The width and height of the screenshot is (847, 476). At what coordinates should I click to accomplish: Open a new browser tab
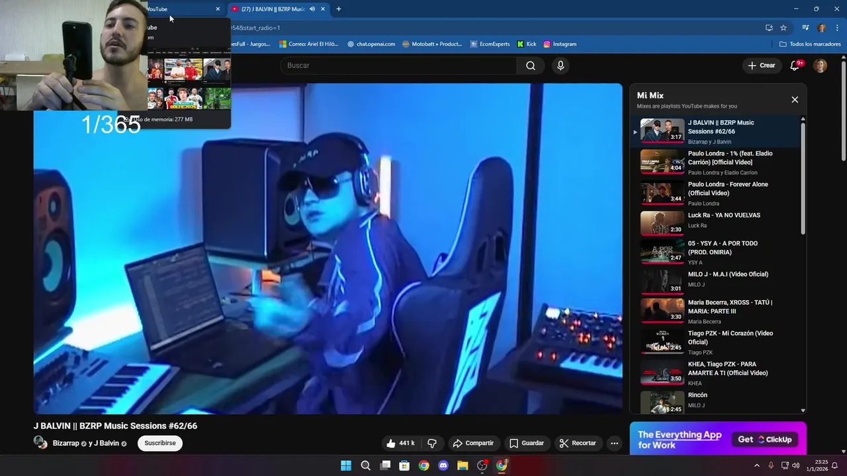tap(339, 9)
